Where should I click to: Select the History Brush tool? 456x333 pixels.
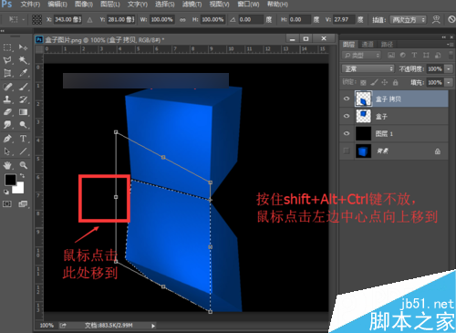[x=23, y=99]
